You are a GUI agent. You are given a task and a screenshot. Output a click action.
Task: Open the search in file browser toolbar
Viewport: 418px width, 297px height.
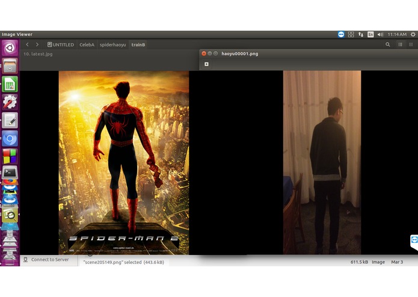(x=388, y=44)
